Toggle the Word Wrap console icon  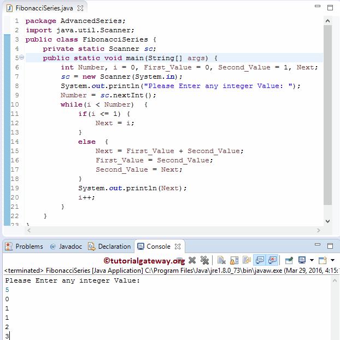[x=247, y=260]
